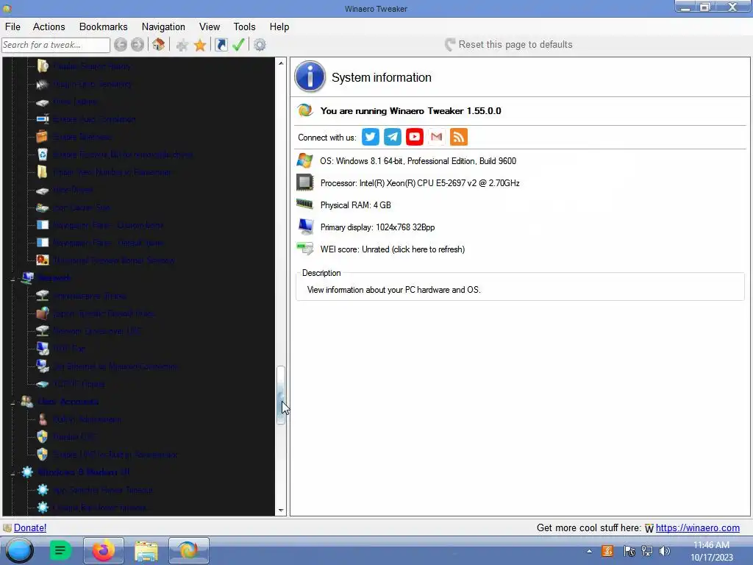Open the View menu

point(210,27)
